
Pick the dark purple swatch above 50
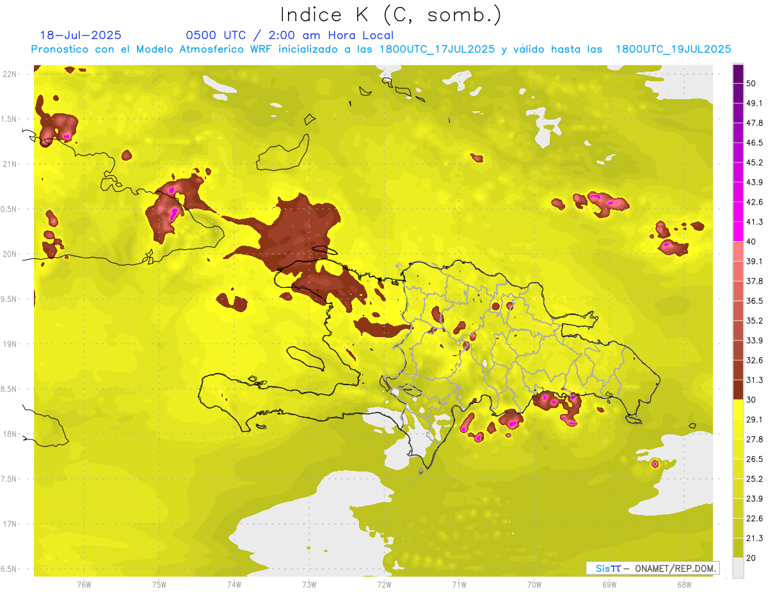[738, 74]
